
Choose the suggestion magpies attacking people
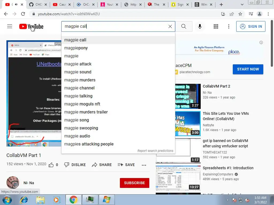[x=118, y=144]
